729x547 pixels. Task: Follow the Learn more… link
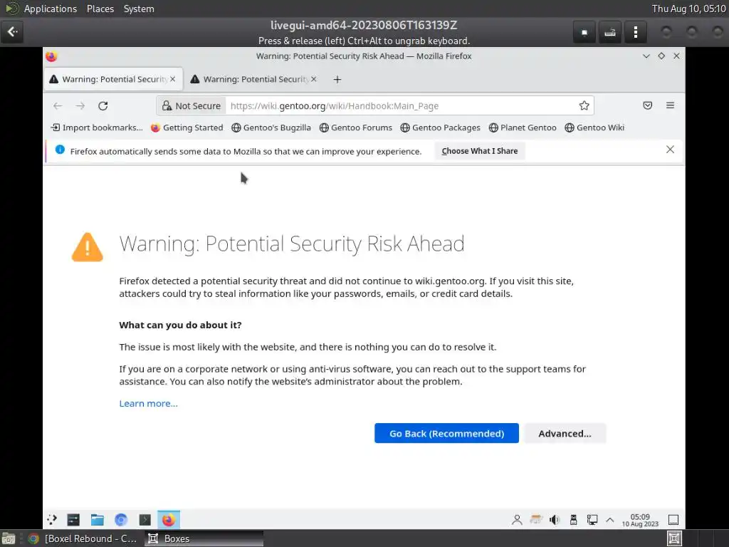coord(148,403)
